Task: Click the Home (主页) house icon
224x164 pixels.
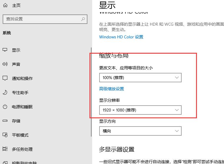Action: pyautogui.click(x=5, y=5)
